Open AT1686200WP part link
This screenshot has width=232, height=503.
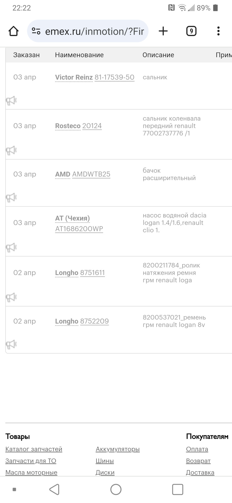coord(79,229)
